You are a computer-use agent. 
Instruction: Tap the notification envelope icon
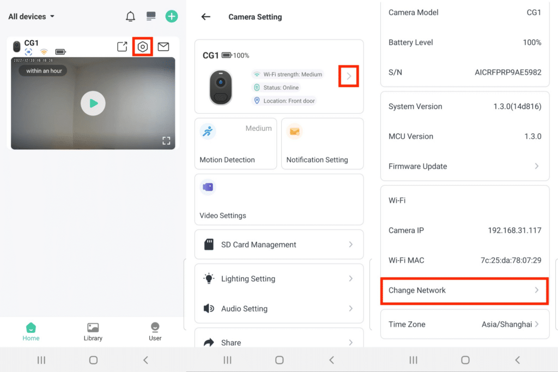tap(295, 131)
